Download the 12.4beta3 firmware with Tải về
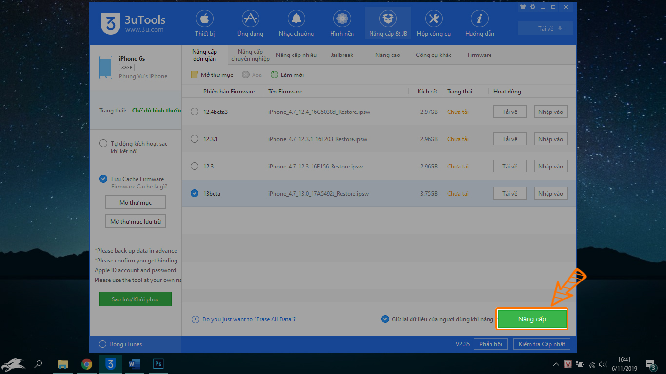The width and height of the screenshot is (666, 374). [509, 112]
